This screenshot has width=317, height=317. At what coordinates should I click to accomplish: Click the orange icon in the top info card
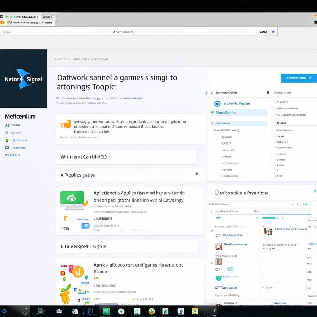(66, 124)
